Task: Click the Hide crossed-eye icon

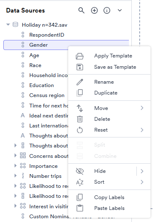Action: 80,171
